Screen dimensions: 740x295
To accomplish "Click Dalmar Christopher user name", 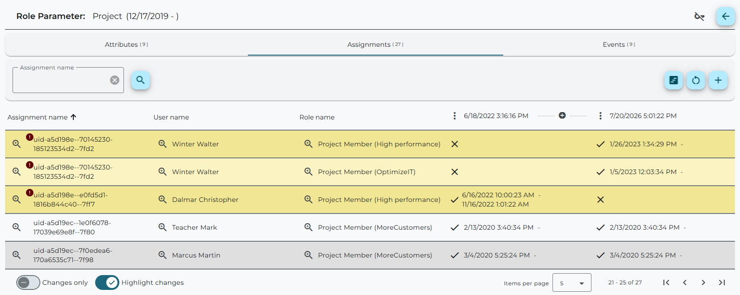I will tap(205, 200).
